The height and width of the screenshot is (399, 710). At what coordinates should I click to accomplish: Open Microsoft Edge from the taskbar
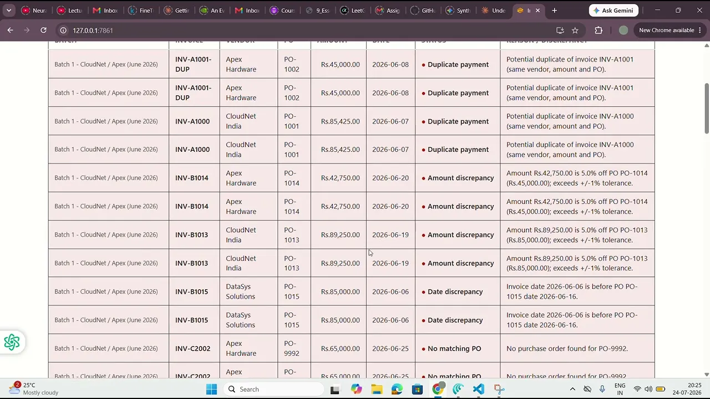click(397, 390)
